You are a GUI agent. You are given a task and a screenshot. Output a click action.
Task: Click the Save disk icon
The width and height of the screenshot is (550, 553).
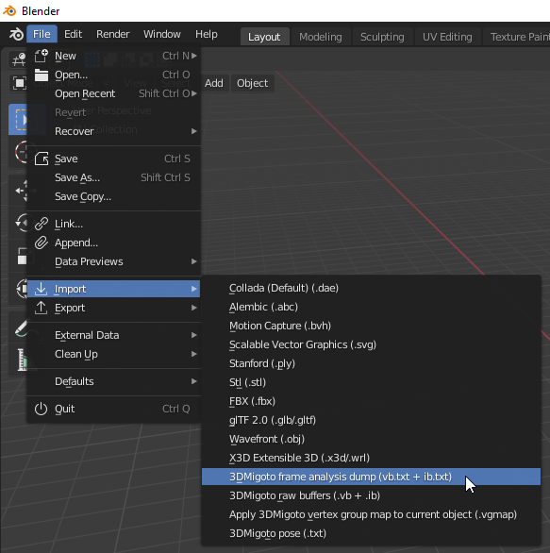coord(42,159)
